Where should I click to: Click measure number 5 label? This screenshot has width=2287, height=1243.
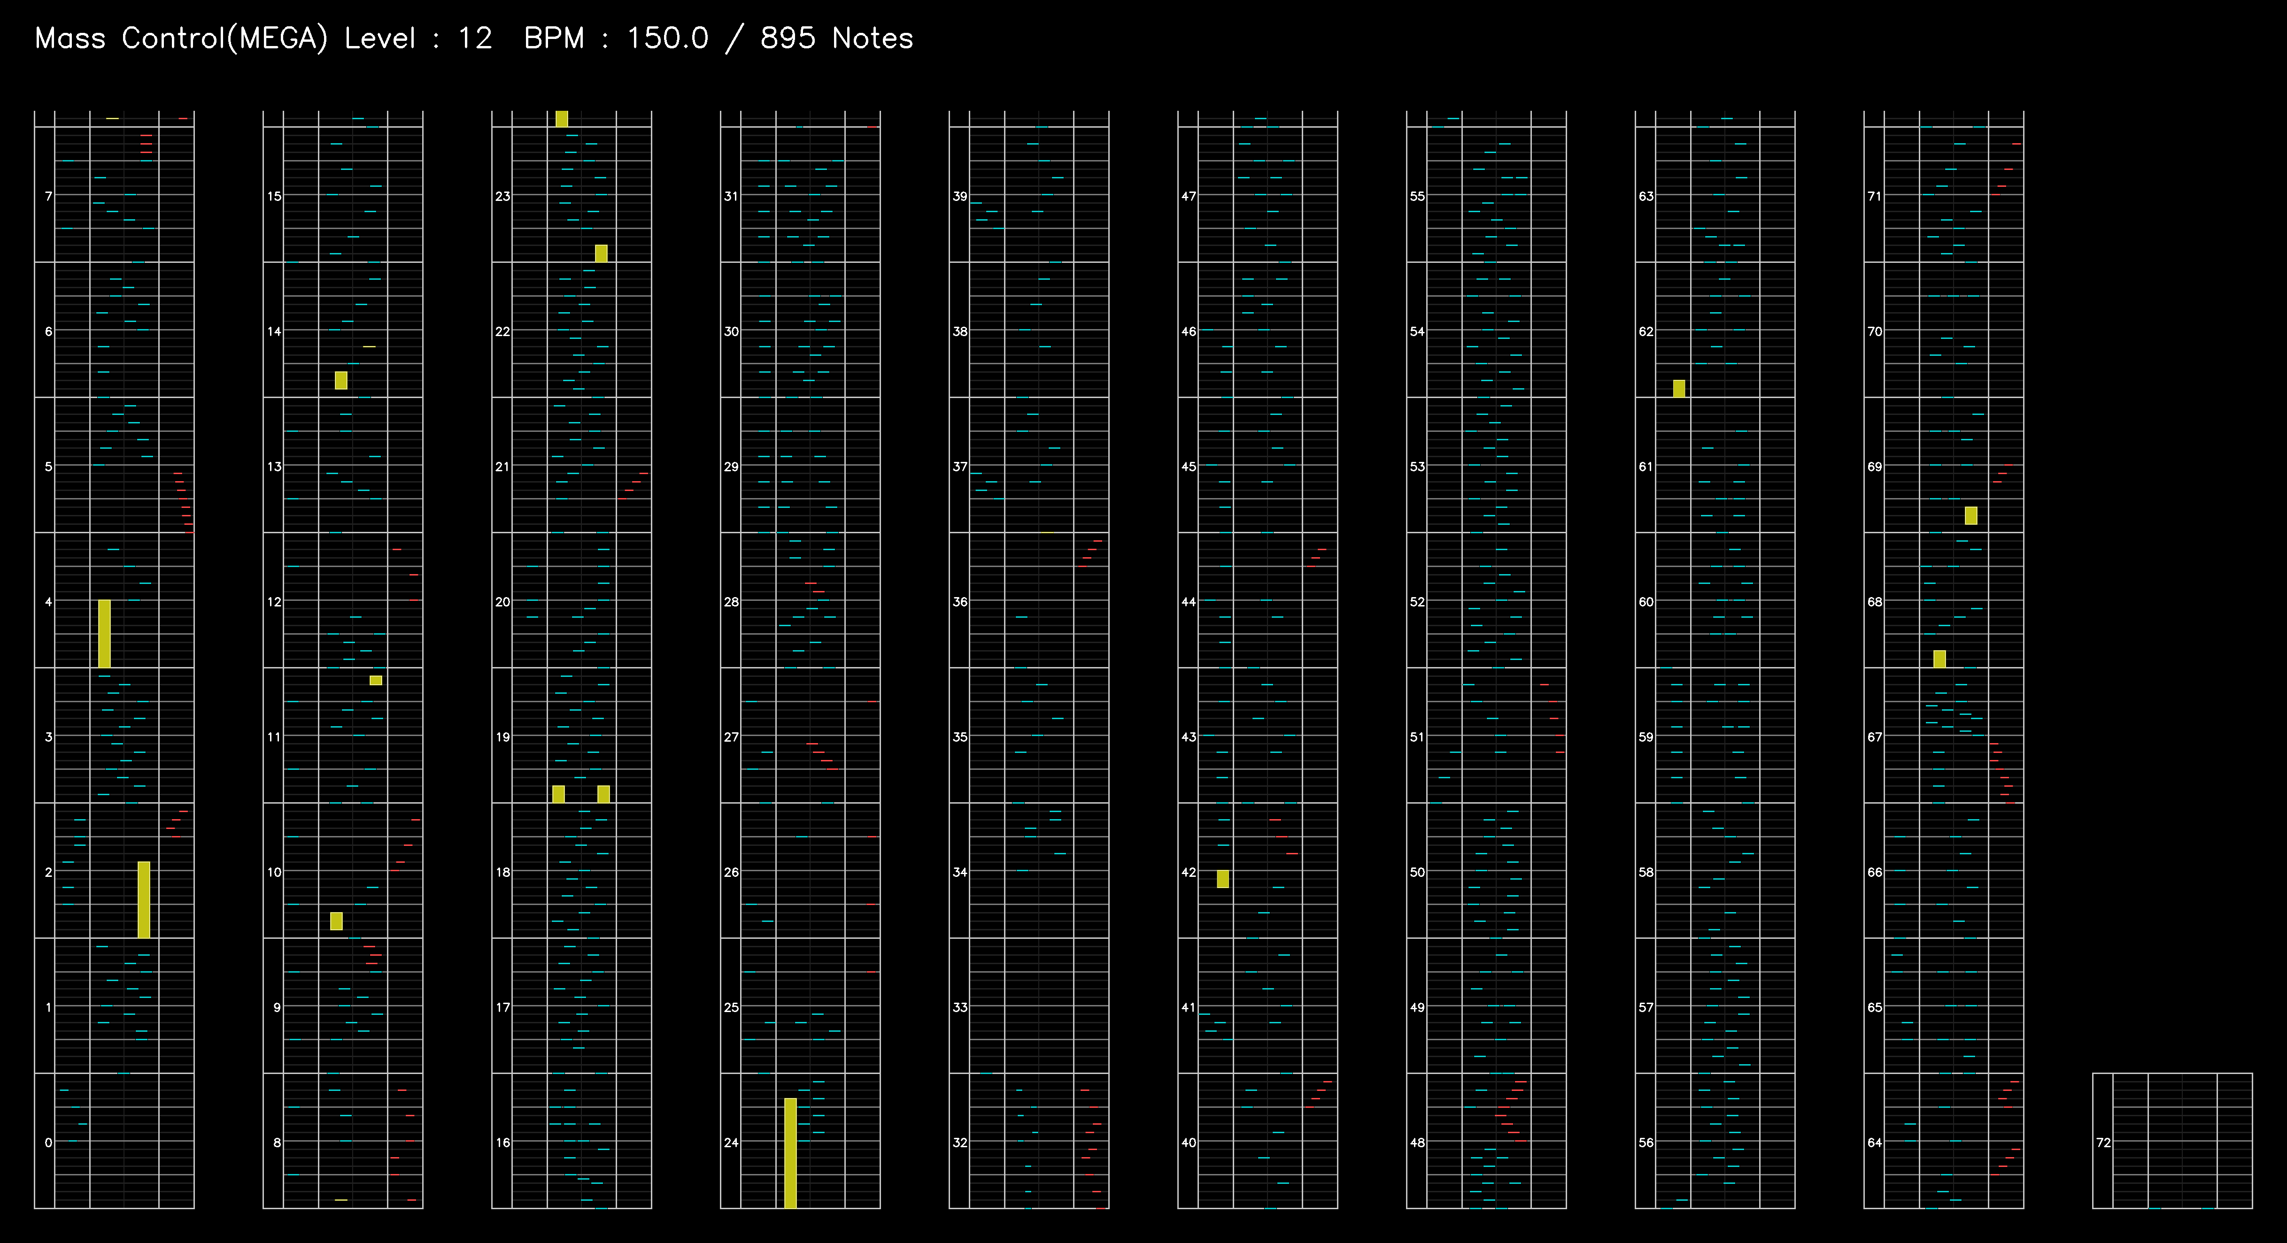[49, 466]
